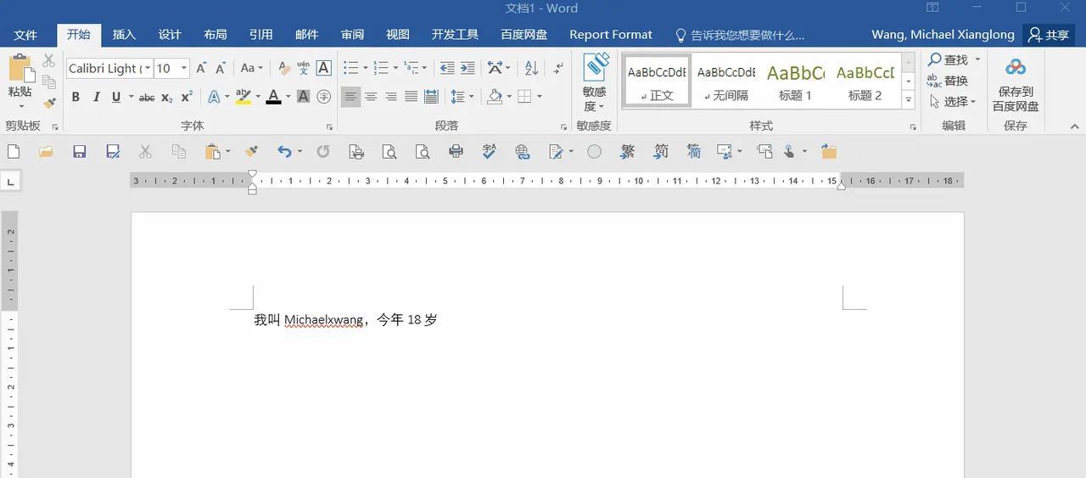Sort text with the A-Z sort icon
Screen dimensions: 1086x478
click(x=531, y=68)
